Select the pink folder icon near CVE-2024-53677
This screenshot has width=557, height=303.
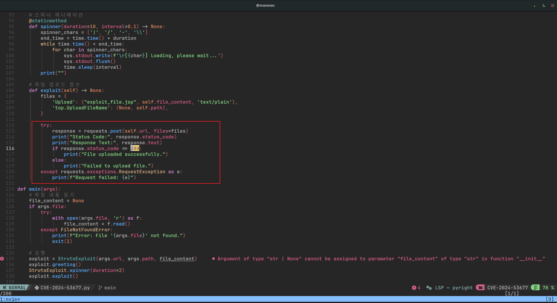coord(480,288)
